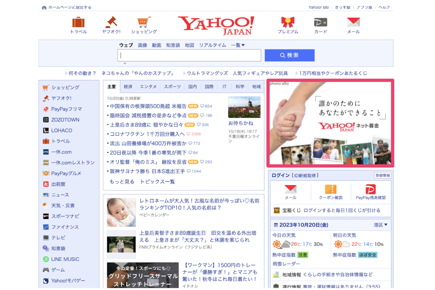Open the Yahoo!モバゲー sidebar icon

(x=46, y=281)
